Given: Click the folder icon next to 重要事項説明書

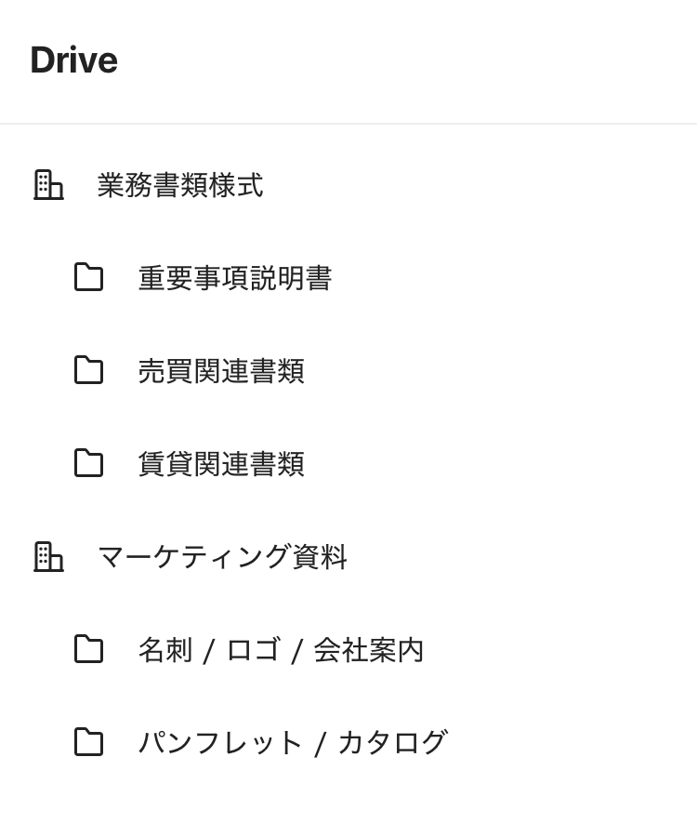Looking at the screenshot, I should coord(88,277).
